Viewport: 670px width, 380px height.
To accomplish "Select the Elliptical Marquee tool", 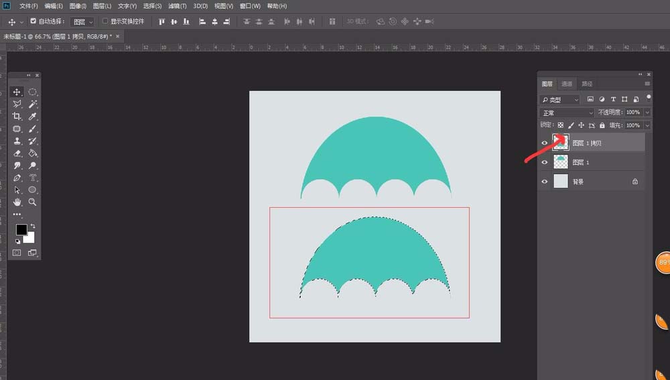I will point(32,92).
